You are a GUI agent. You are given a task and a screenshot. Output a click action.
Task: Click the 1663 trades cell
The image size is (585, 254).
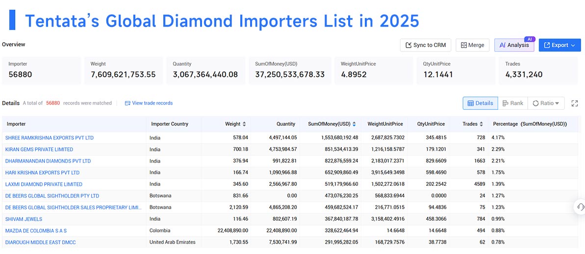pos(480,161)
